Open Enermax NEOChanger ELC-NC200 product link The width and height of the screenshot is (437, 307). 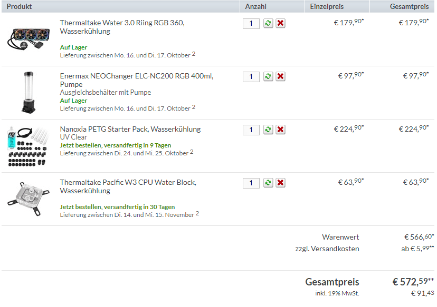pos(137,80)
